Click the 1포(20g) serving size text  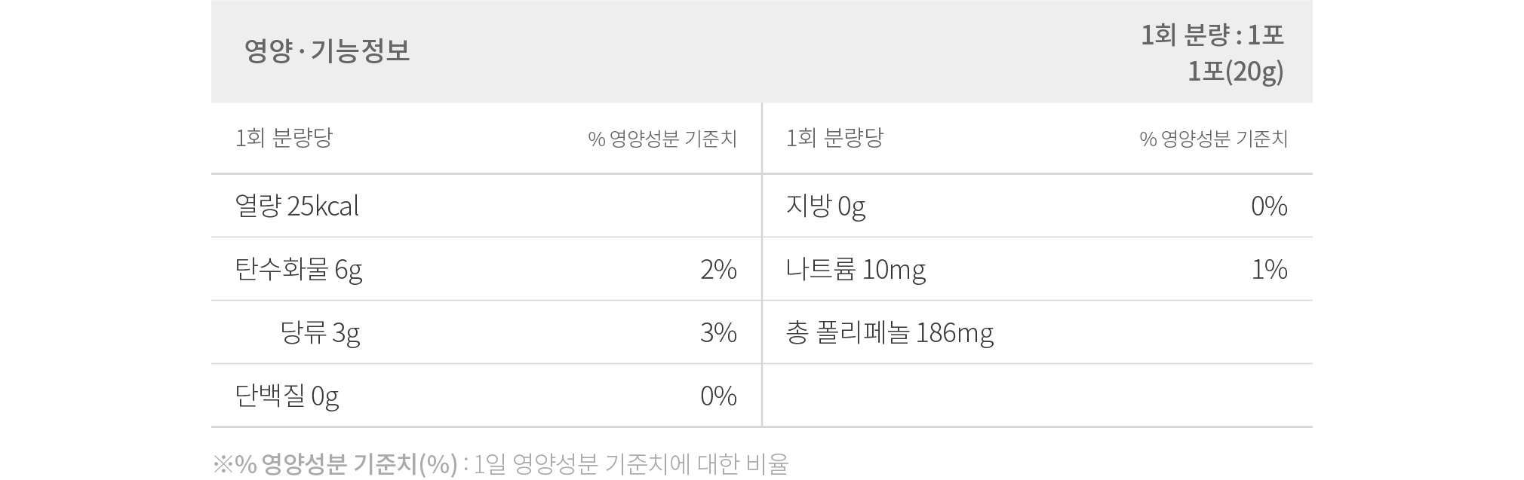[1236, 72]
